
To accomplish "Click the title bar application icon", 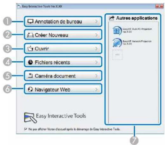I will (19, 6).
